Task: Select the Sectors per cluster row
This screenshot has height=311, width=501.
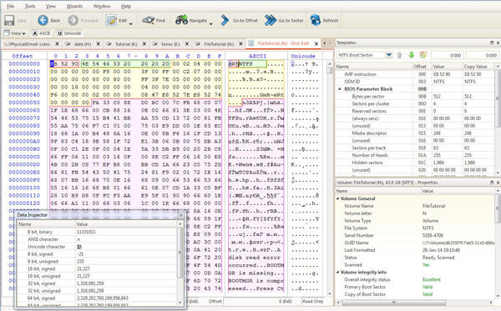Action: pos(415,103)
